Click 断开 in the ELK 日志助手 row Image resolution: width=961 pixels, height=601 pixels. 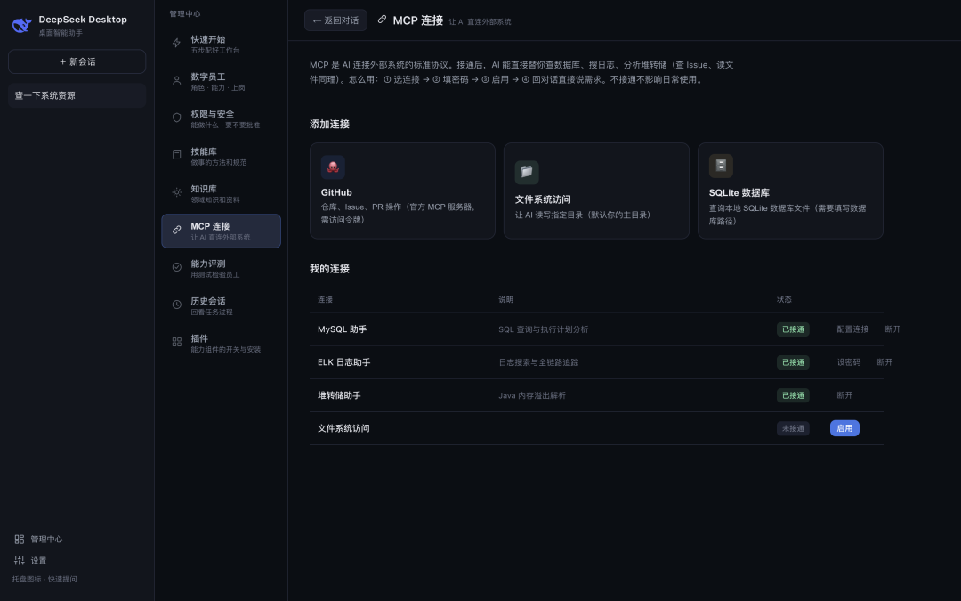pos(884,362)
